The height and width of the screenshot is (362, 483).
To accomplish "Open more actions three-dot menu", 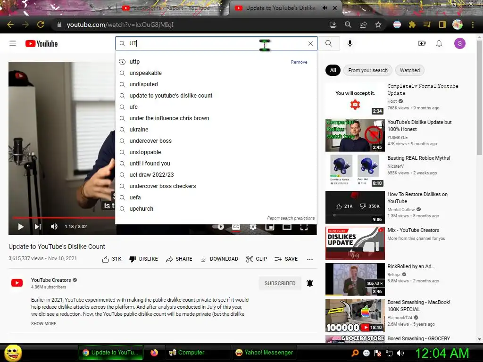I will 310,260.
